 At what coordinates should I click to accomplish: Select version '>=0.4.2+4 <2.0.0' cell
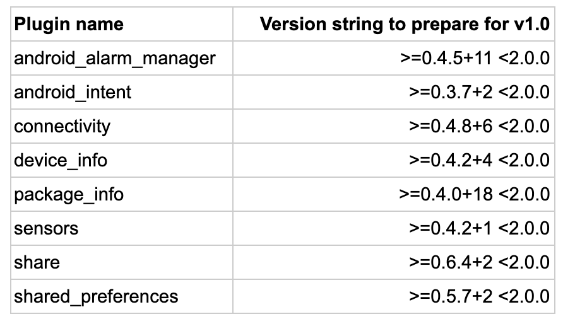(x=394, y=160)
